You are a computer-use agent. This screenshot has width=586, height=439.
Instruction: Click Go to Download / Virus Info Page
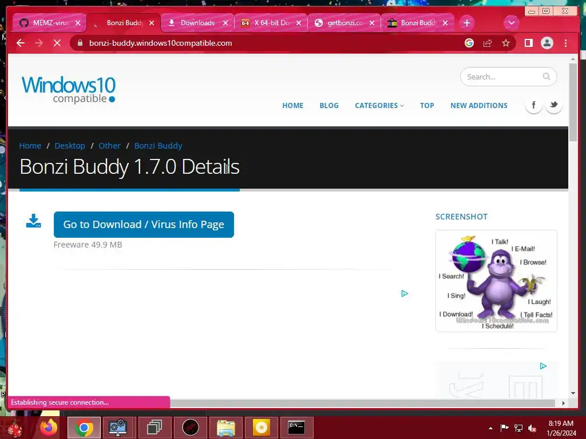click(x=144, y=224)
